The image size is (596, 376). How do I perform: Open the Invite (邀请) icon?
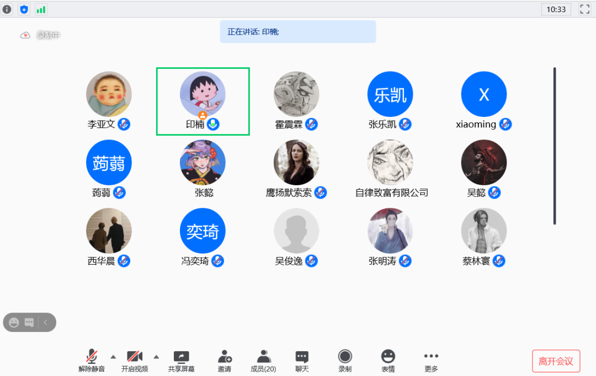[225, 361]
